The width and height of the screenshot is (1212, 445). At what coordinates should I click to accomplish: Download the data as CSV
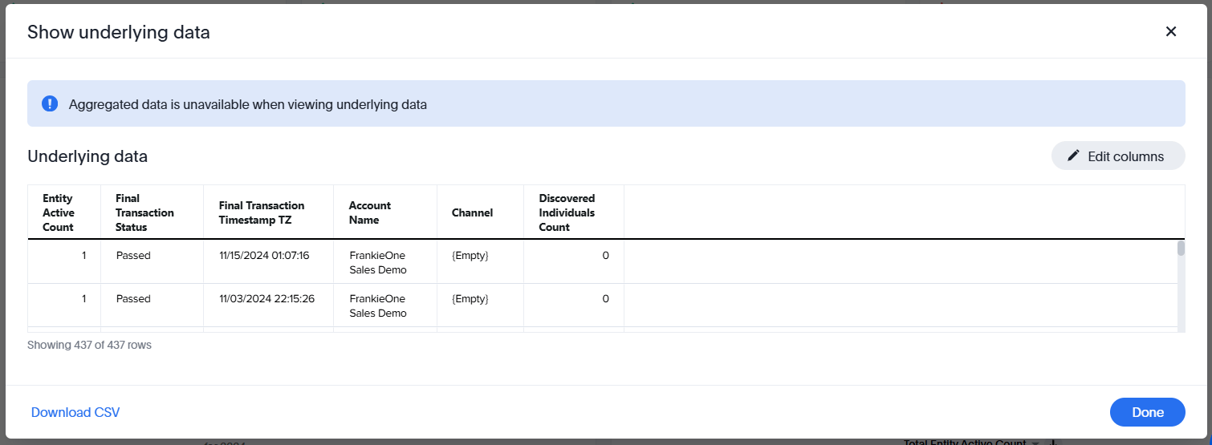click(75, 412)
